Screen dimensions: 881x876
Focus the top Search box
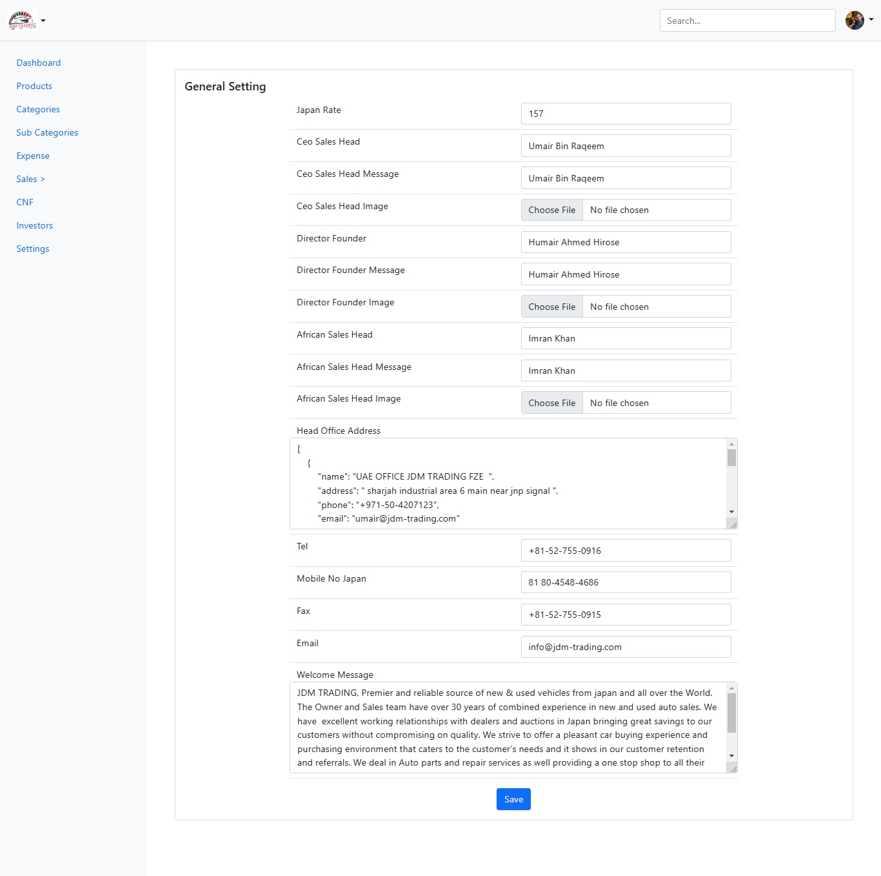(x=747, y=21)
